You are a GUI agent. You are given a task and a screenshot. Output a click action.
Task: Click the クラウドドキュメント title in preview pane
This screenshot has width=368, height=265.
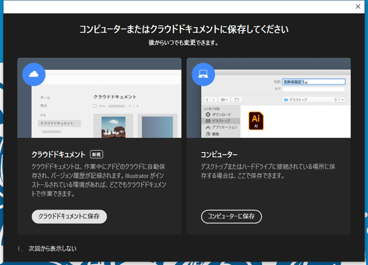click(x=115, y=97)
